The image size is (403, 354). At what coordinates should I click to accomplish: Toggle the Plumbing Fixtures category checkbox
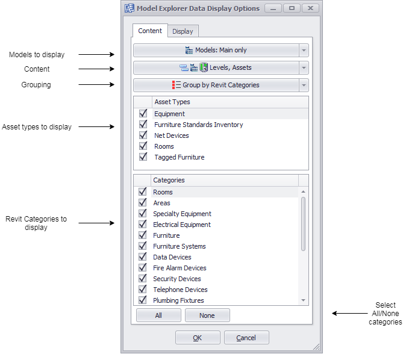pos(143,300)
